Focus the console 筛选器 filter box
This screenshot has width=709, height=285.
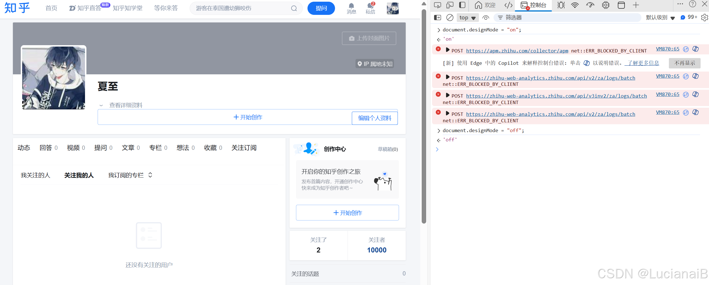567,18
